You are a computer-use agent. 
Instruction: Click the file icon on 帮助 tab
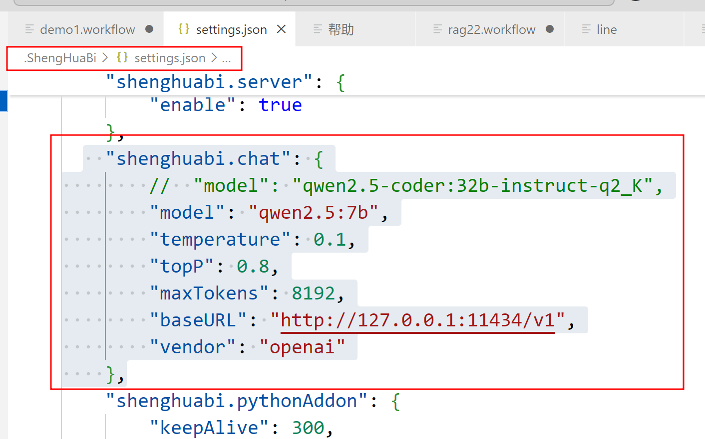(x=318, y=29)
